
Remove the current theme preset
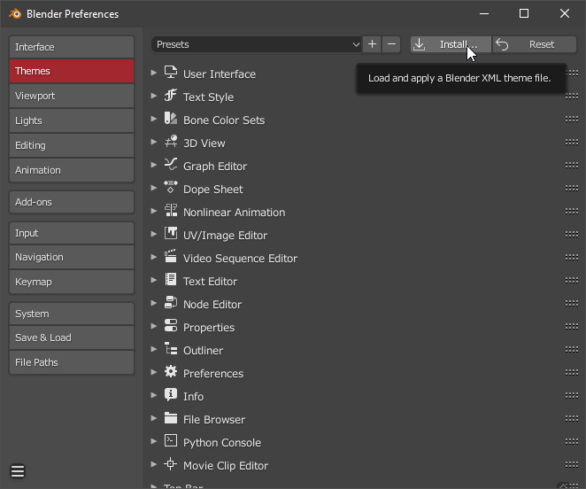tap(391, 44)
